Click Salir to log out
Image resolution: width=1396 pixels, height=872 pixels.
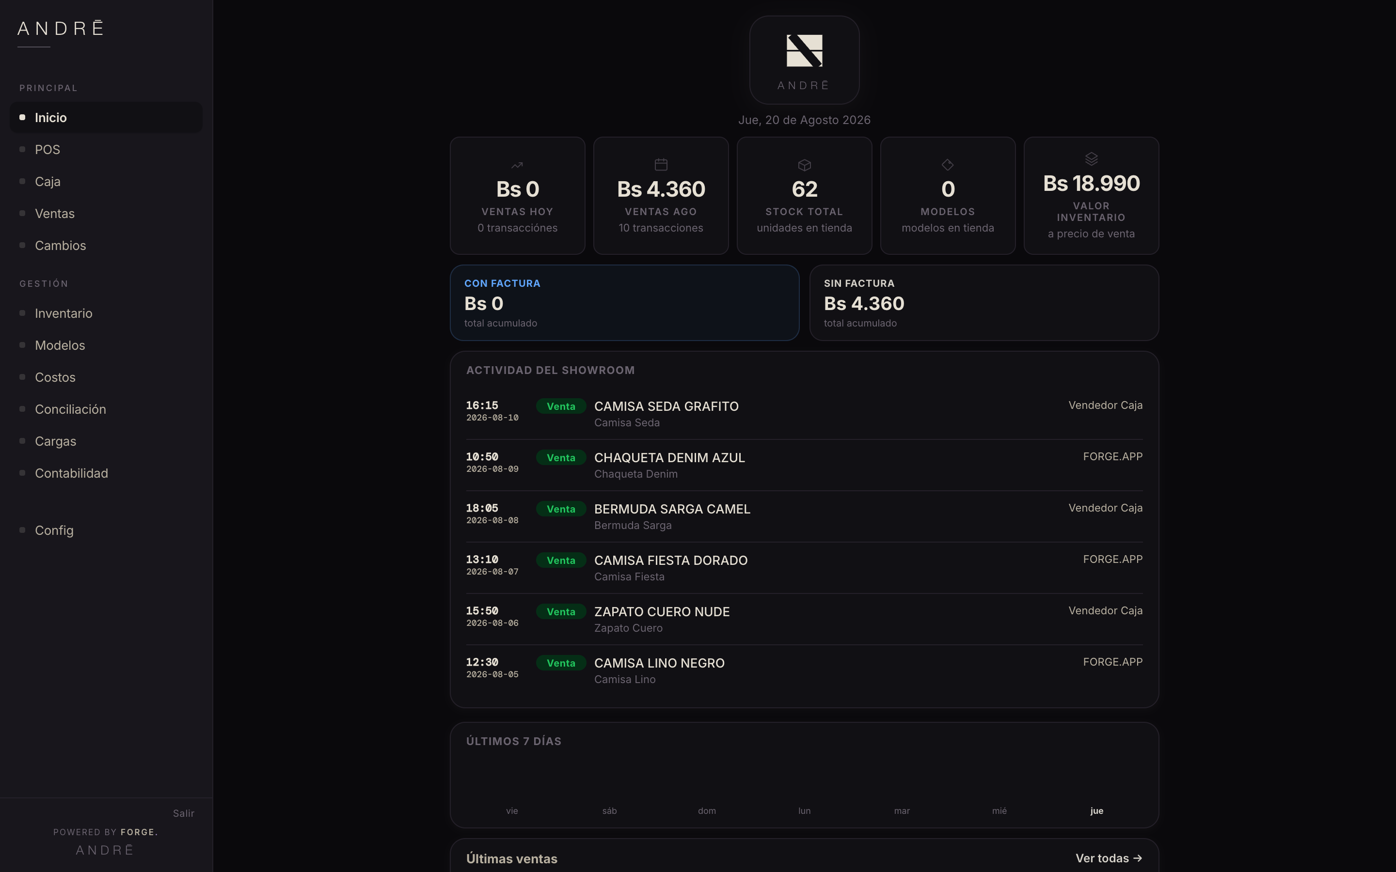pyautogui.click(x=183, y=813)
